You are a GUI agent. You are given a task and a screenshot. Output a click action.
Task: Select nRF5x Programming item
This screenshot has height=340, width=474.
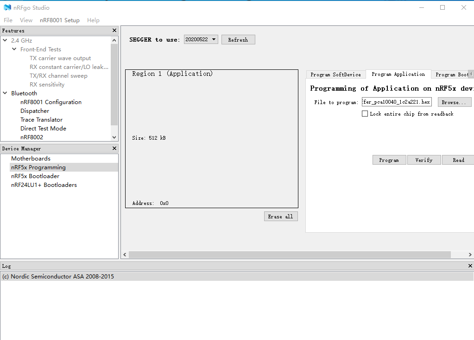point(64,167)
